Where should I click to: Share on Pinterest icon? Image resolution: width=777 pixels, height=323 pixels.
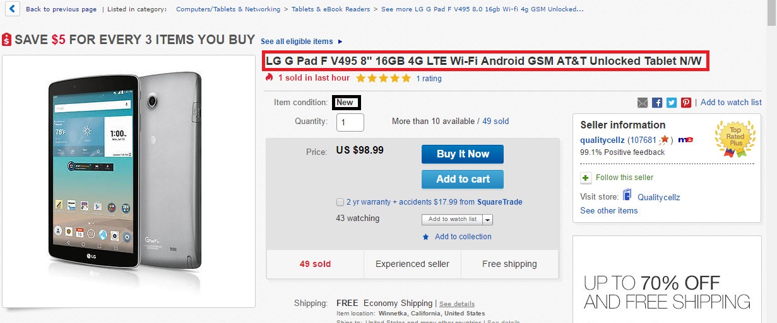[x=686, y=103]
